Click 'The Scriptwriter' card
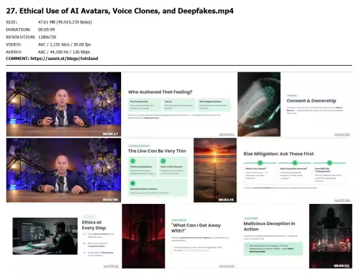The image size is (358, 275). coord(145,105)
